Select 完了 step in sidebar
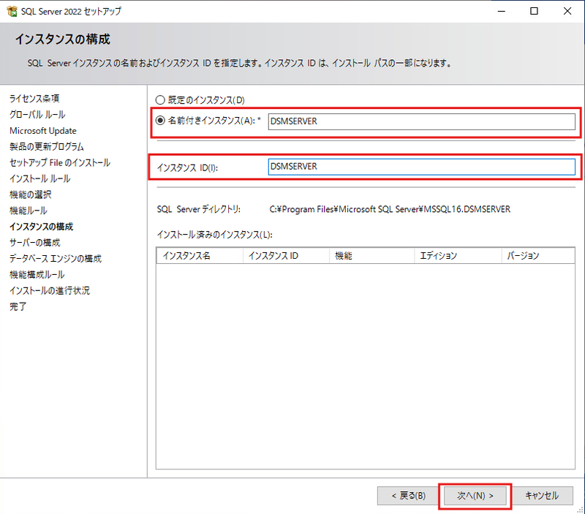 18,306
